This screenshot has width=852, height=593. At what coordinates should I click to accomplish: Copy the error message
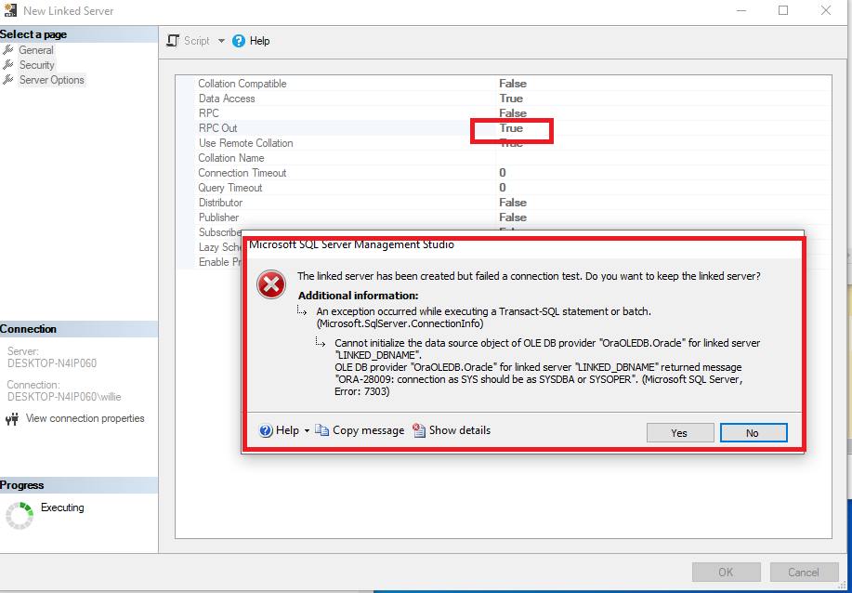coord(360,430)
